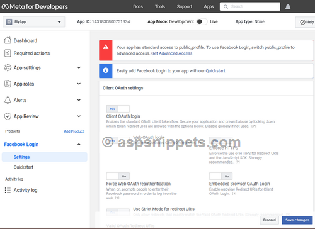Open Dashboard in the sidebar
Image resolution: width=315 pixels, height=229 pixels.
pos(25,40)
